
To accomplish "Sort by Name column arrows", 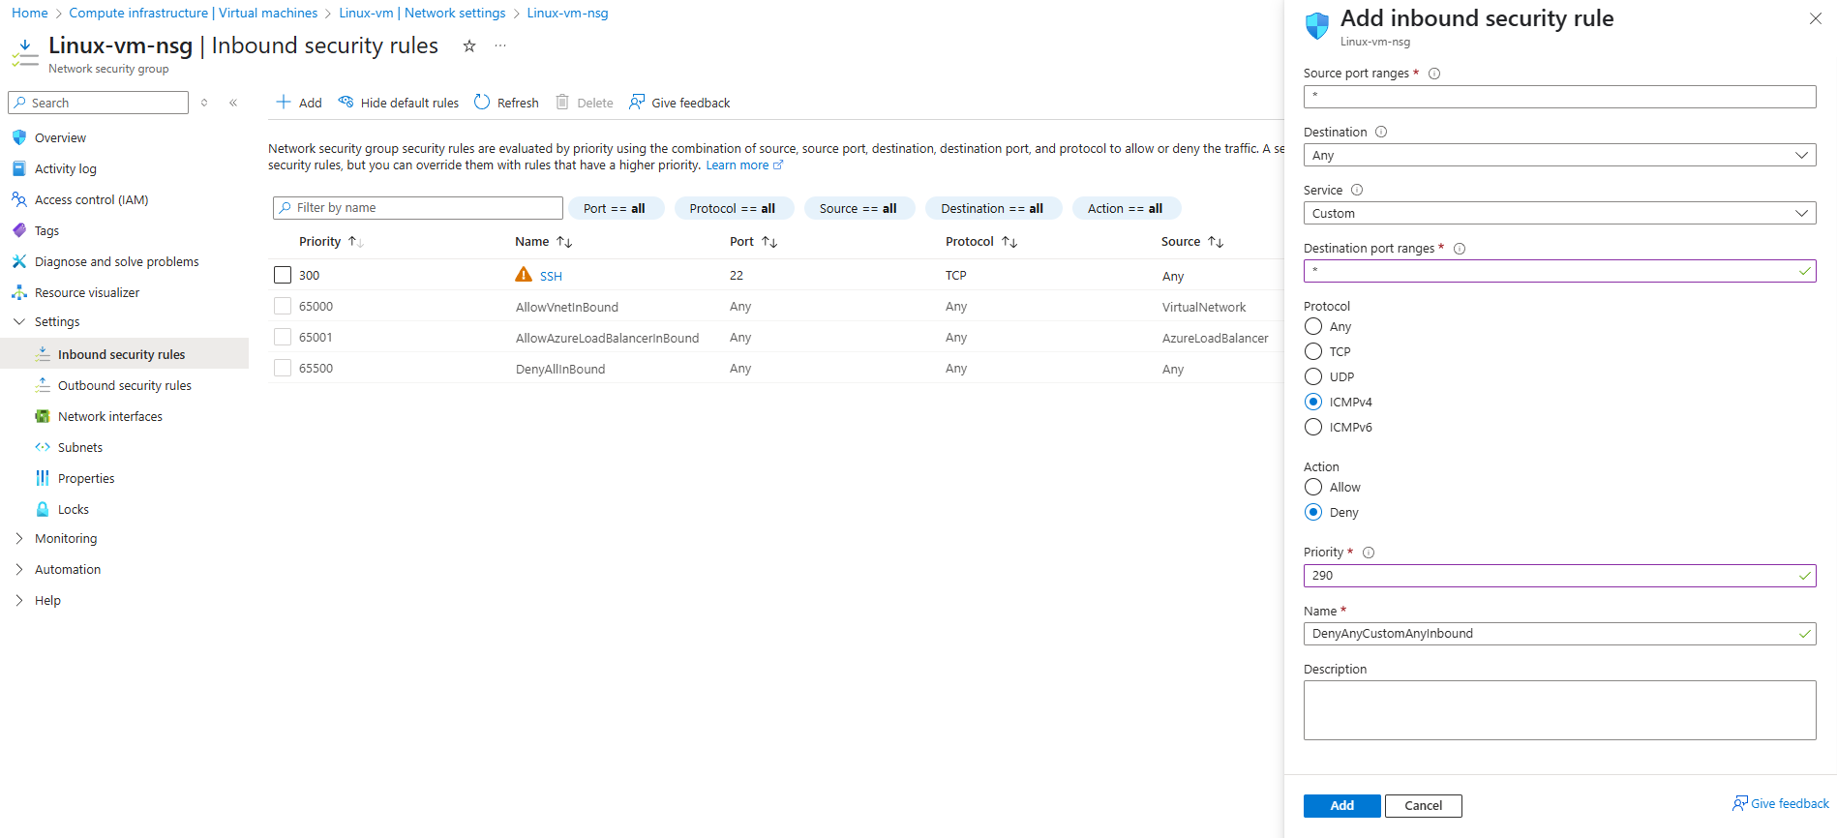I will [x=564, y=242].
